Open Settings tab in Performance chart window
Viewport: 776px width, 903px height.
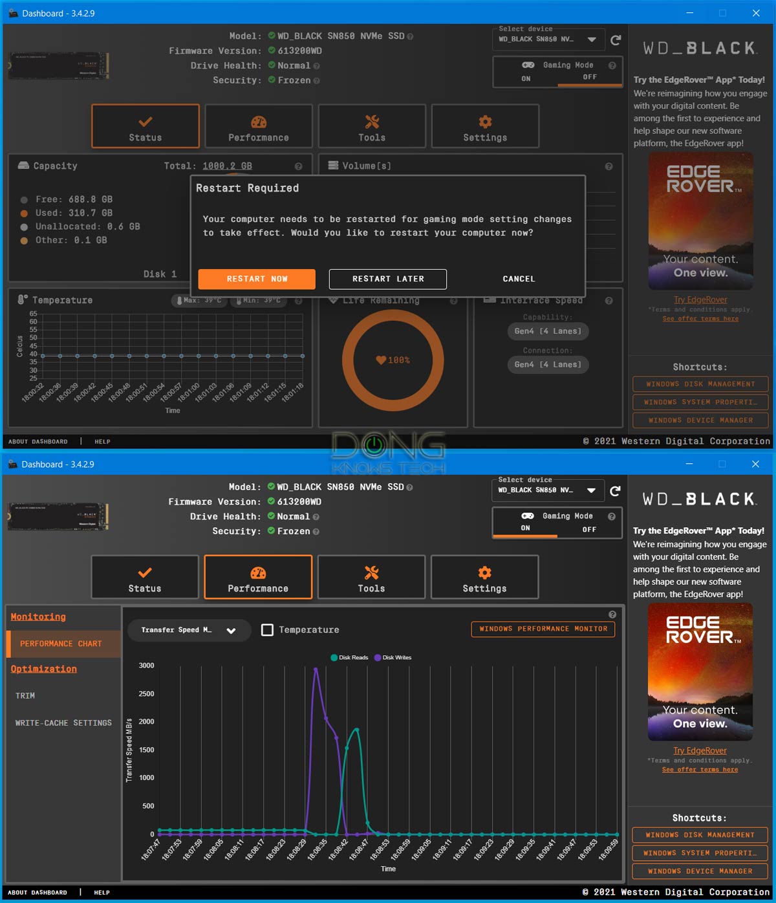pos(484,578)
